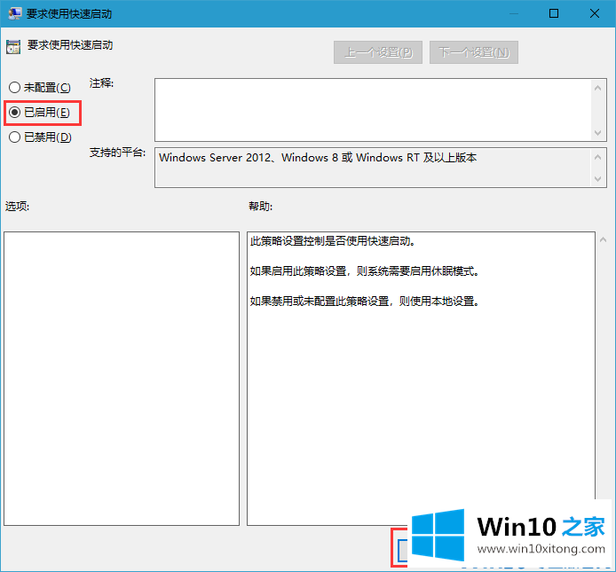Click the comment box scroll down arrow
Image resolution: width=616 pixels, height=572 pixels.
click(x=597, y=133)
